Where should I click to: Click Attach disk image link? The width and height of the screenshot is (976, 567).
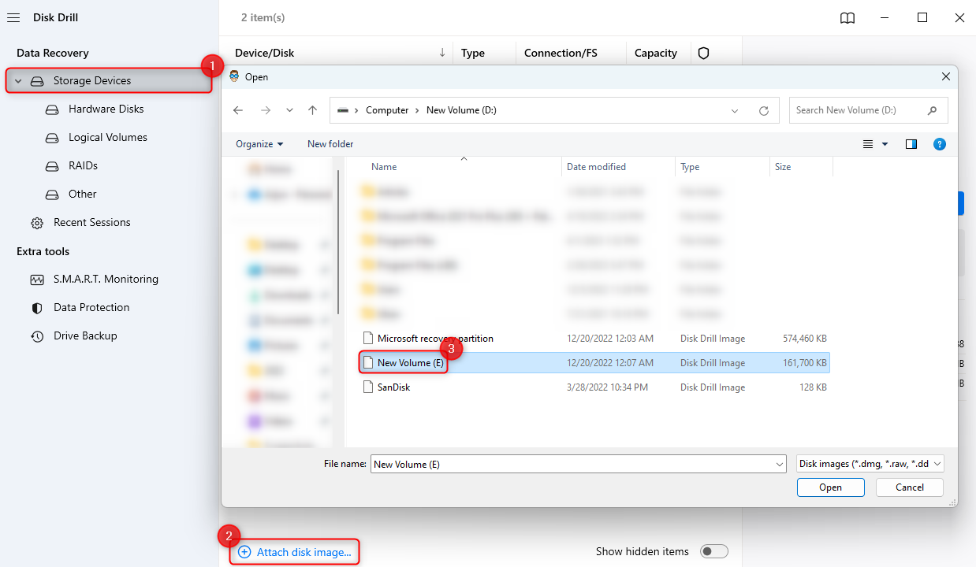(x=295, y=552)
